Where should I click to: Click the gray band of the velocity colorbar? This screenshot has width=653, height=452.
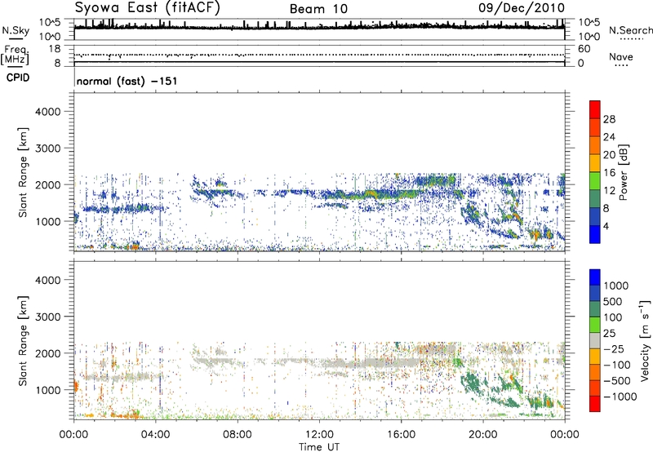[x=595, y=340]
